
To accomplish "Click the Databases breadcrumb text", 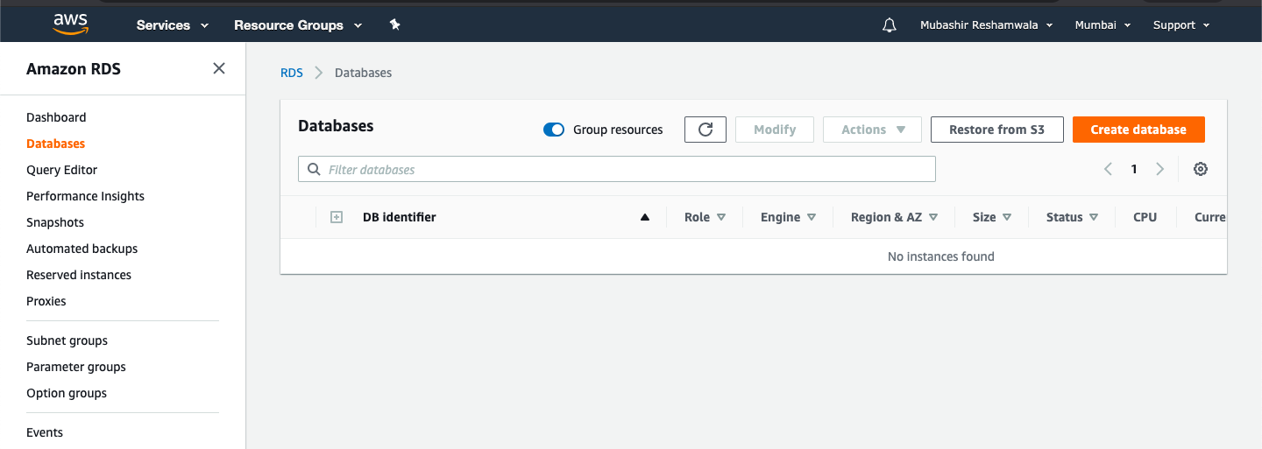I will click(x=363, y=73).
